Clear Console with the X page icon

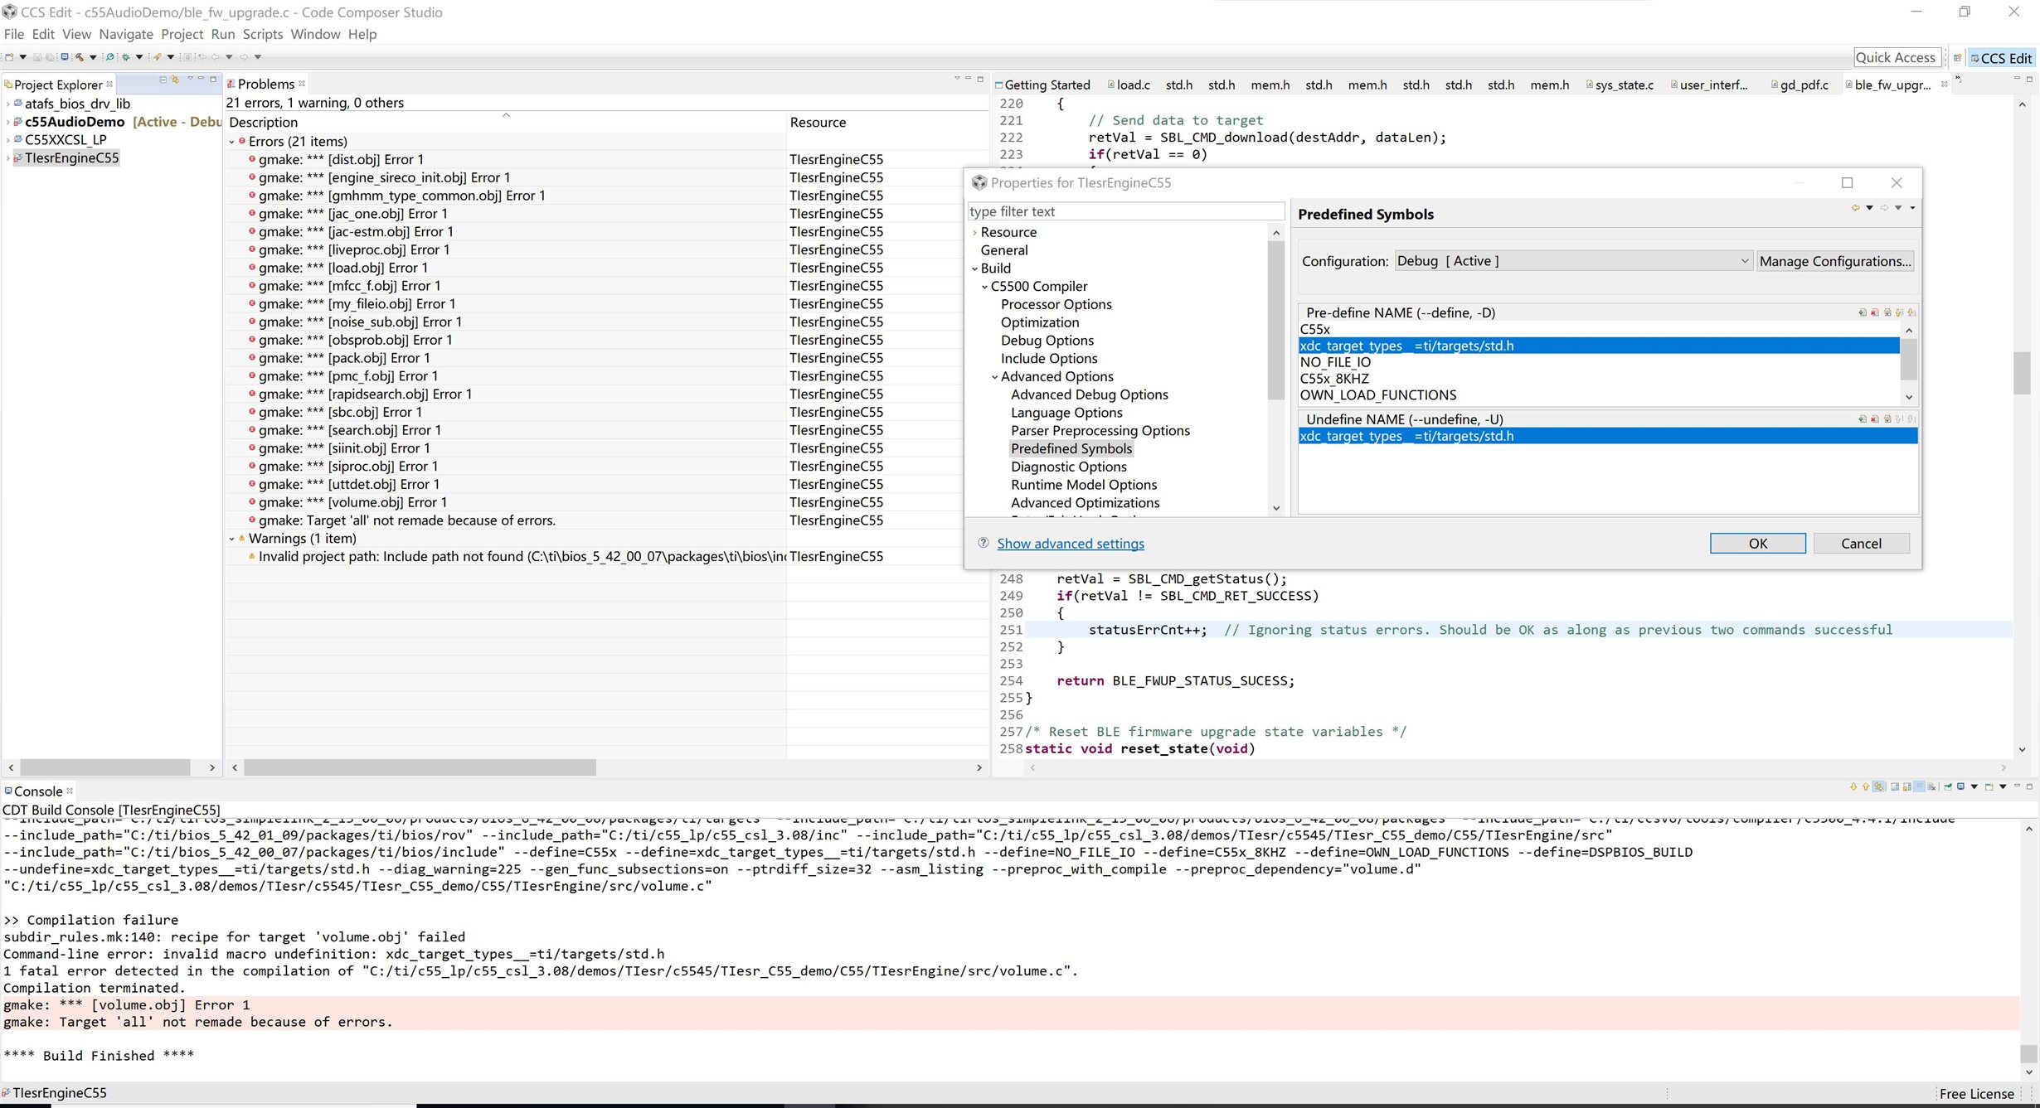1931,786
